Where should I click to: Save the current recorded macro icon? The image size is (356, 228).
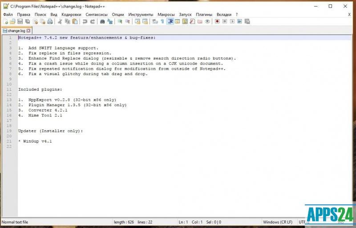coord(247,21)
